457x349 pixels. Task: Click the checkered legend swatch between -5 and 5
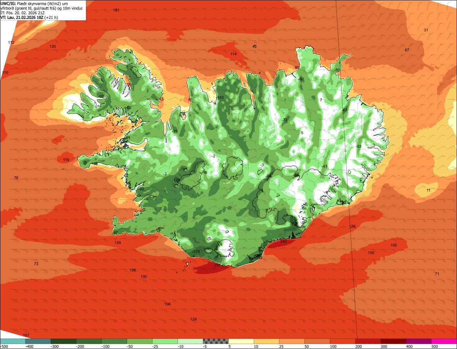[x=216, y=341]
